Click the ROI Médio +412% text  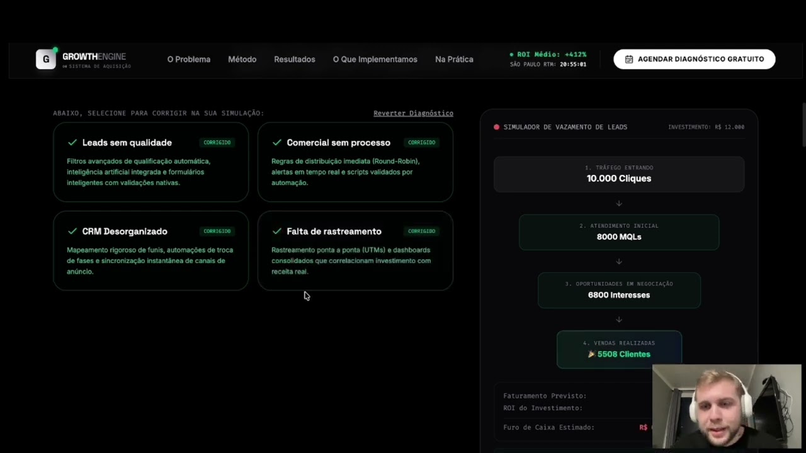coord(552,55)
